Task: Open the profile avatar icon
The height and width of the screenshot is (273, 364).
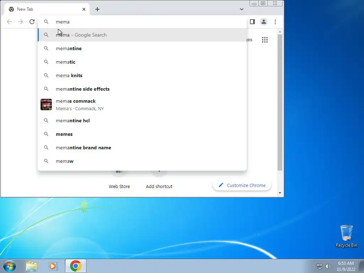Action: pyautogui.click(x=264, y=22)
